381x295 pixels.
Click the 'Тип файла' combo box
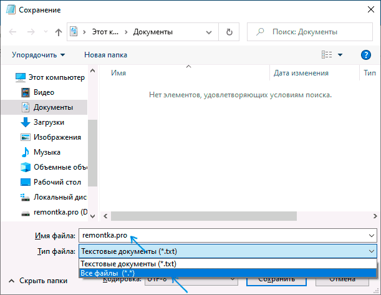point(228,251)
